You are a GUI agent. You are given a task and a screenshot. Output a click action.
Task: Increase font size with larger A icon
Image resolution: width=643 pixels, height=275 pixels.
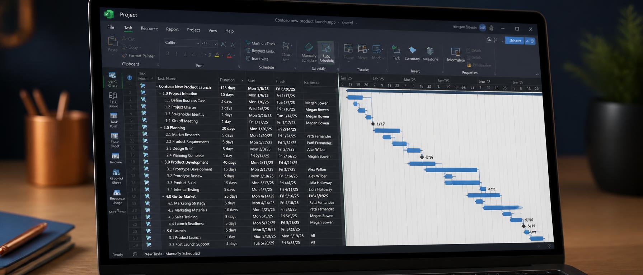click(223, 44)
